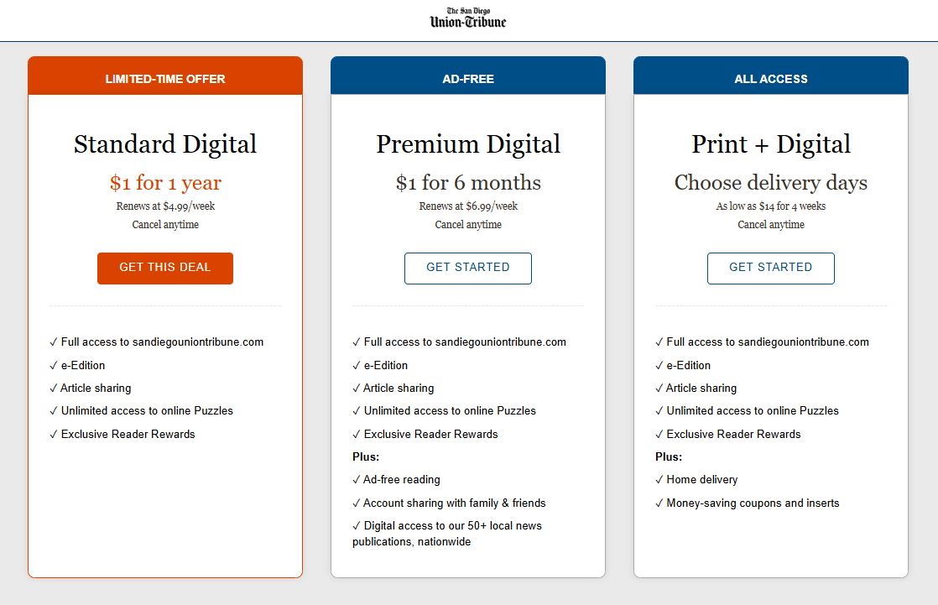Select the ALL ACCESS banner
938x605 pixels.
click(770, 77)
